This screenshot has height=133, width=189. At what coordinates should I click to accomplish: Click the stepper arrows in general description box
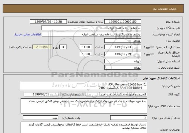(x=145, y=84)
